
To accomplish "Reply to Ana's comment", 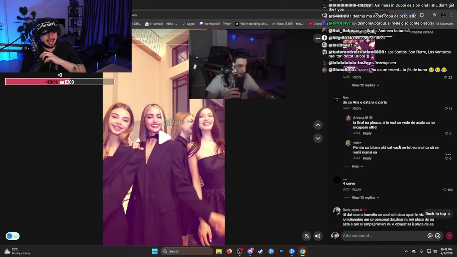I will 357,108.
